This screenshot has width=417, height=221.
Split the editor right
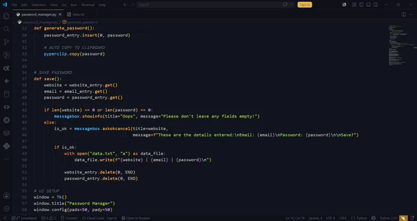[404, 14]
